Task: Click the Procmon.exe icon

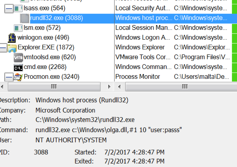Action: [18, 77]
